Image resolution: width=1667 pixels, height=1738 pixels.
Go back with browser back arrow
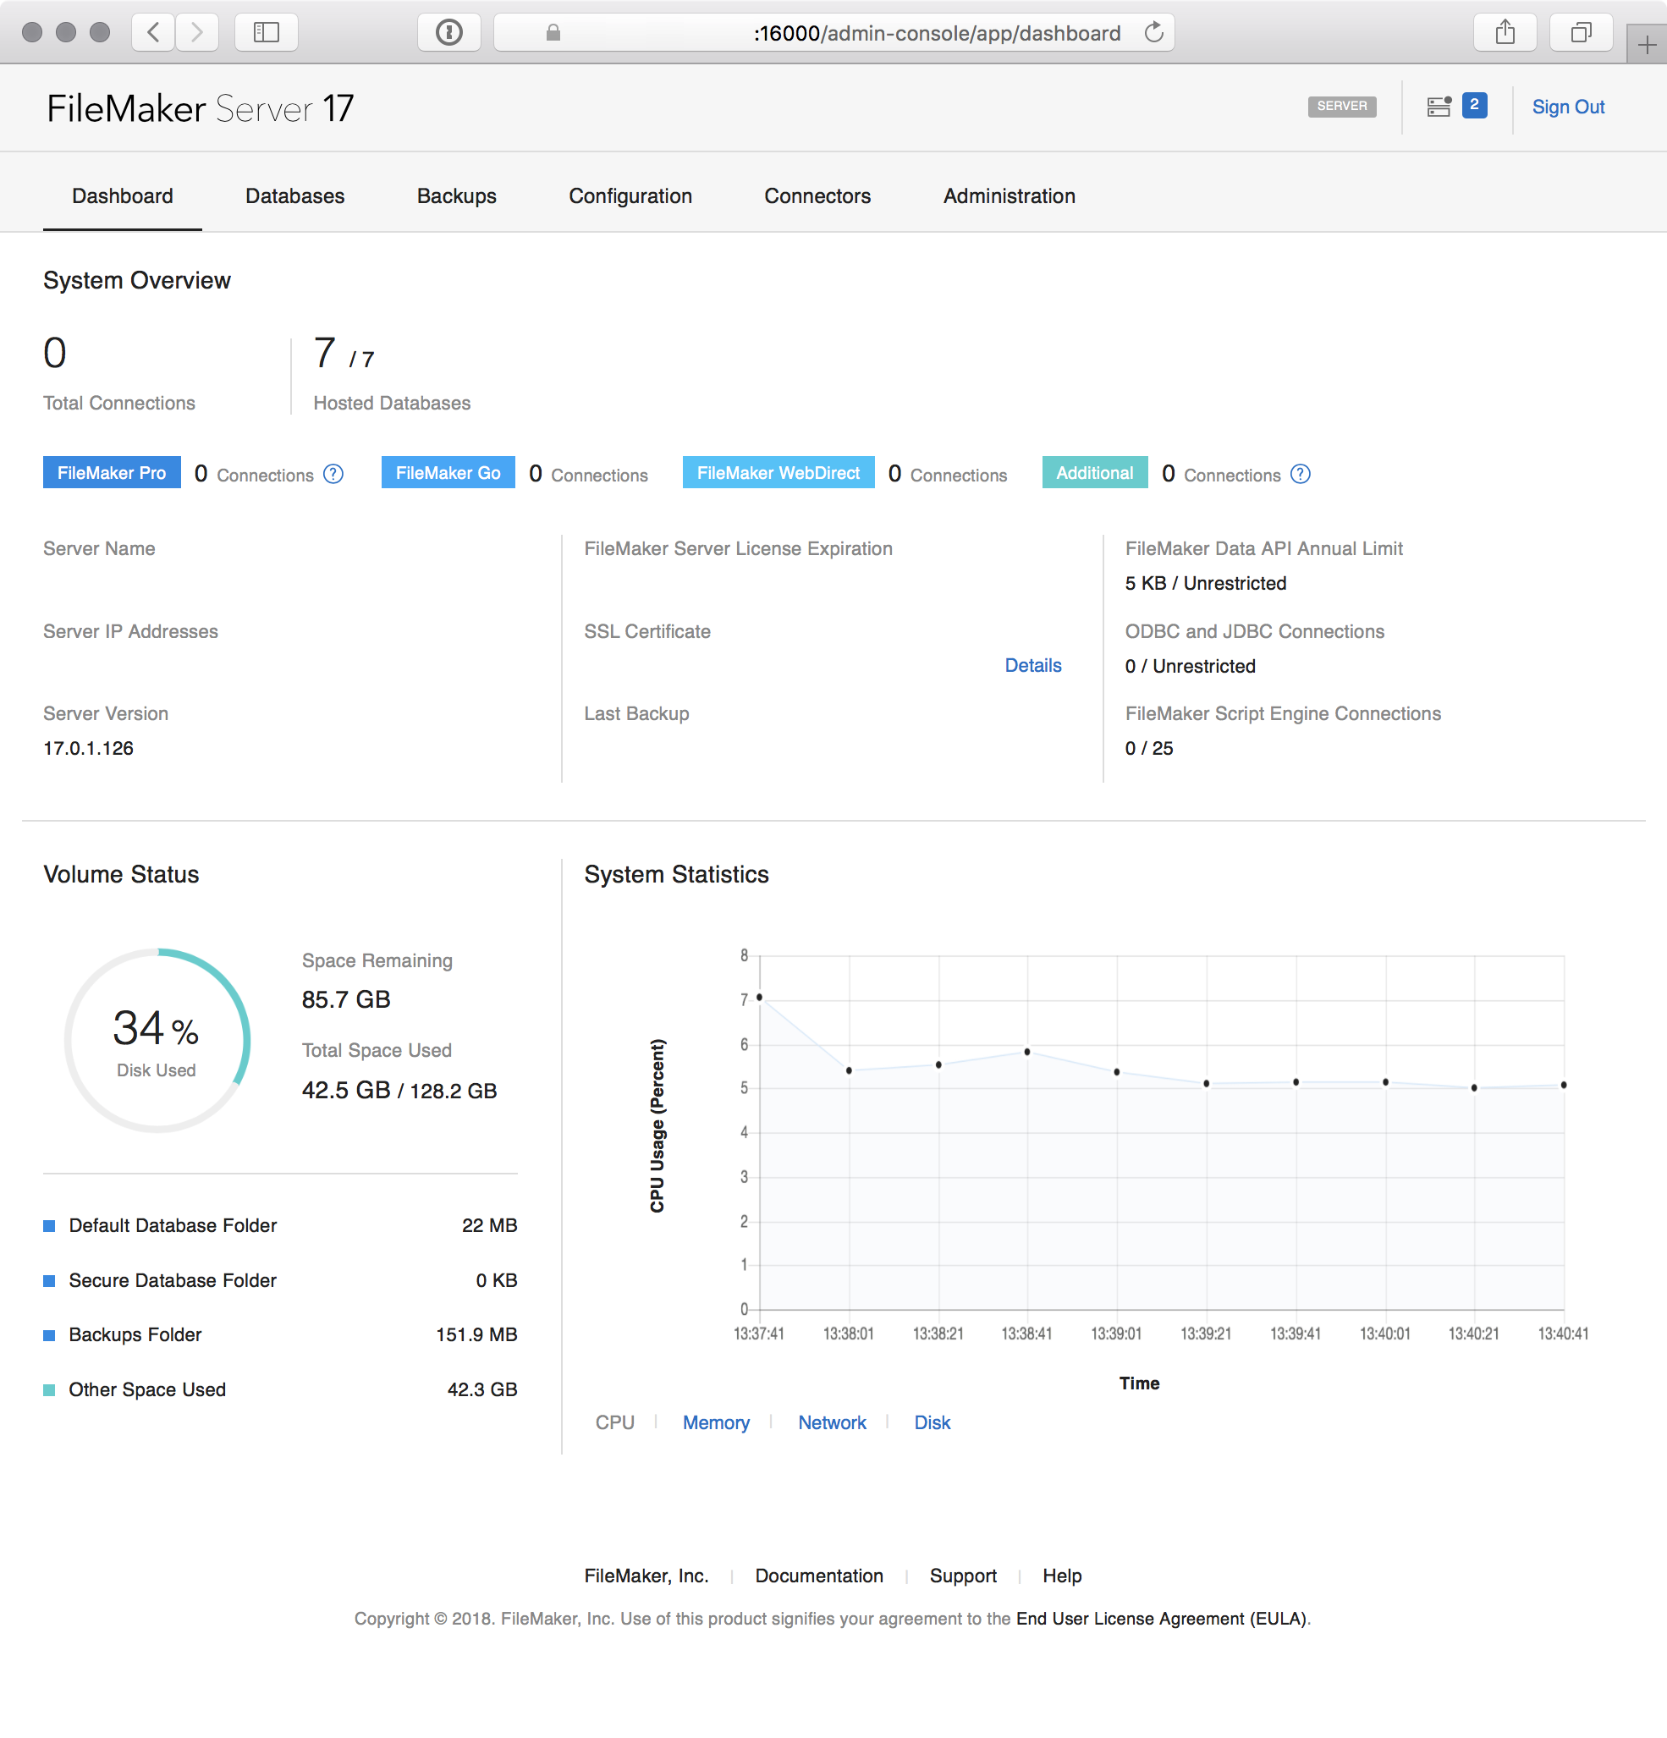[153, 33]
